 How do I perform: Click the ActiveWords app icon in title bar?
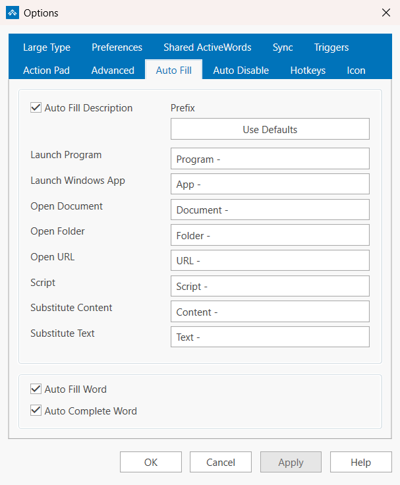[x=13, y=13]
